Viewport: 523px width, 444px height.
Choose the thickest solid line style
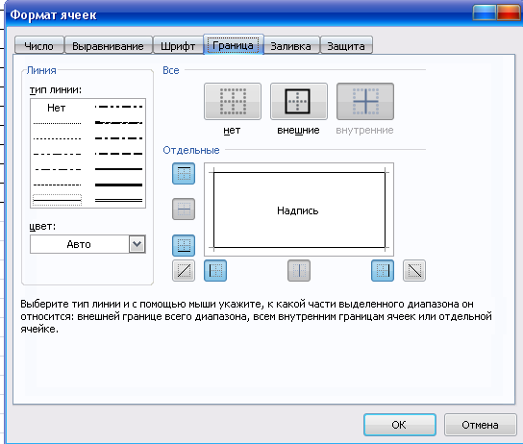pyautogui.click(x=119, y=185)
